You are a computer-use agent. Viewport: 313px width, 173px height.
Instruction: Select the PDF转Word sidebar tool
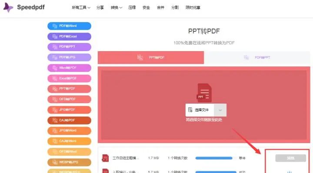69,26
